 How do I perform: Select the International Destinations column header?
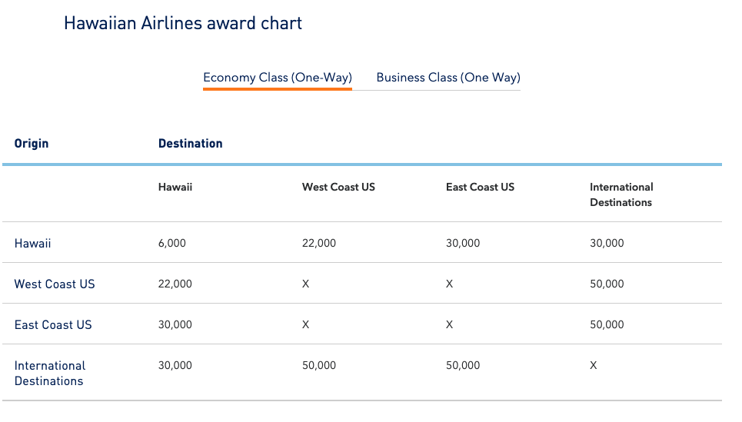(621, 194)
